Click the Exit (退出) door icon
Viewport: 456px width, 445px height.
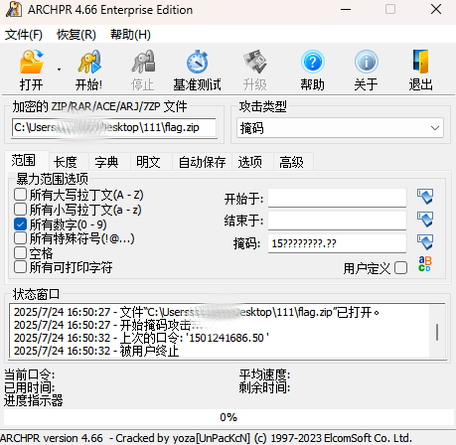[x=420, y=62]
